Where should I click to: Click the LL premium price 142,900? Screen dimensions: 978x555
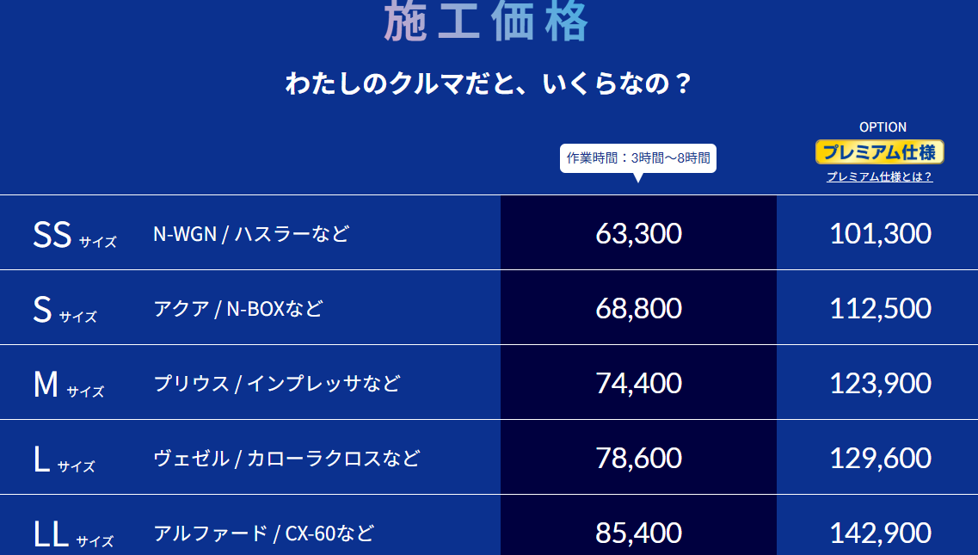[x=880, y=533]
